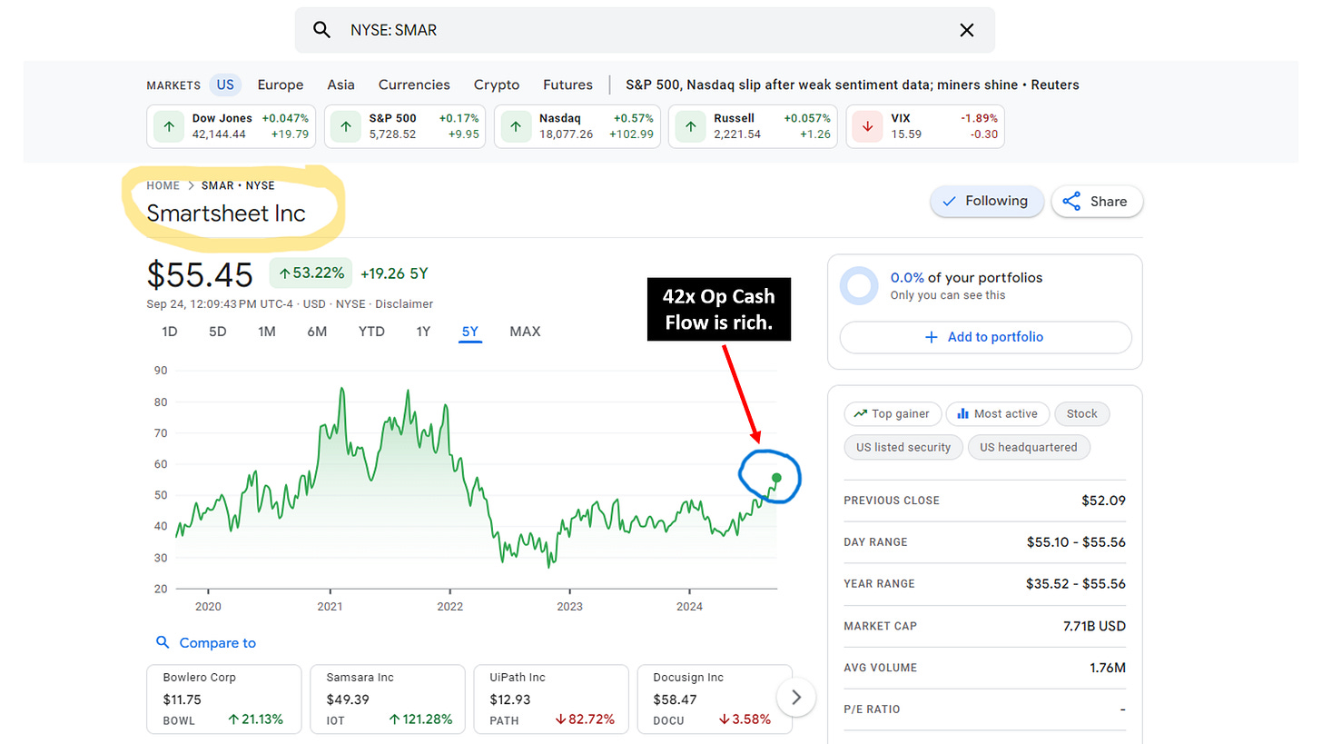Image resolution: width=1322 pixels, height=744 pixels.
Task: Select the 1D chart range tab
Action: tap(170, 332)
